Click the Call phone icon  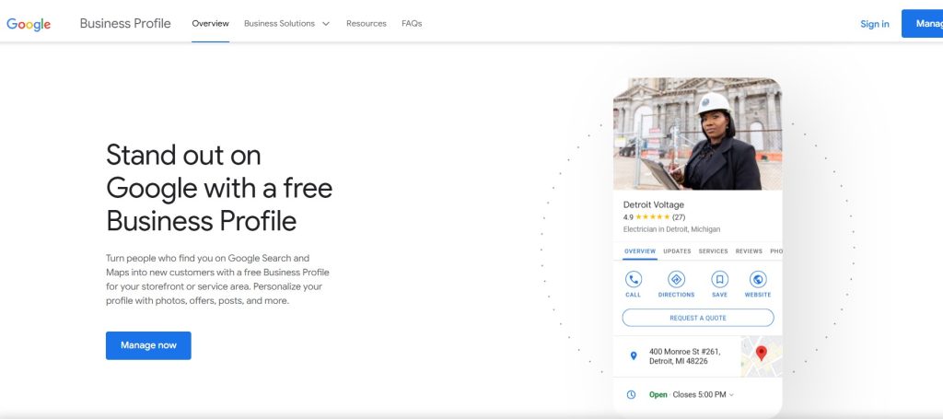pos(633,280)
